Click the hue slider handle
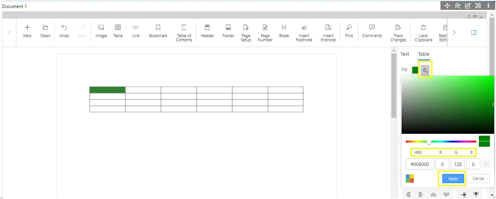496x199 pixels. point(429,142)
